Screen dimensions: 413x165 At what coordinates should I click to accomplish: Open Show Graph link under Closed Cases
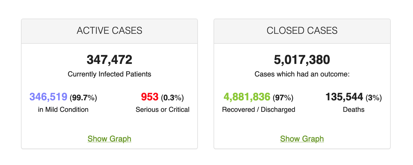302,139
